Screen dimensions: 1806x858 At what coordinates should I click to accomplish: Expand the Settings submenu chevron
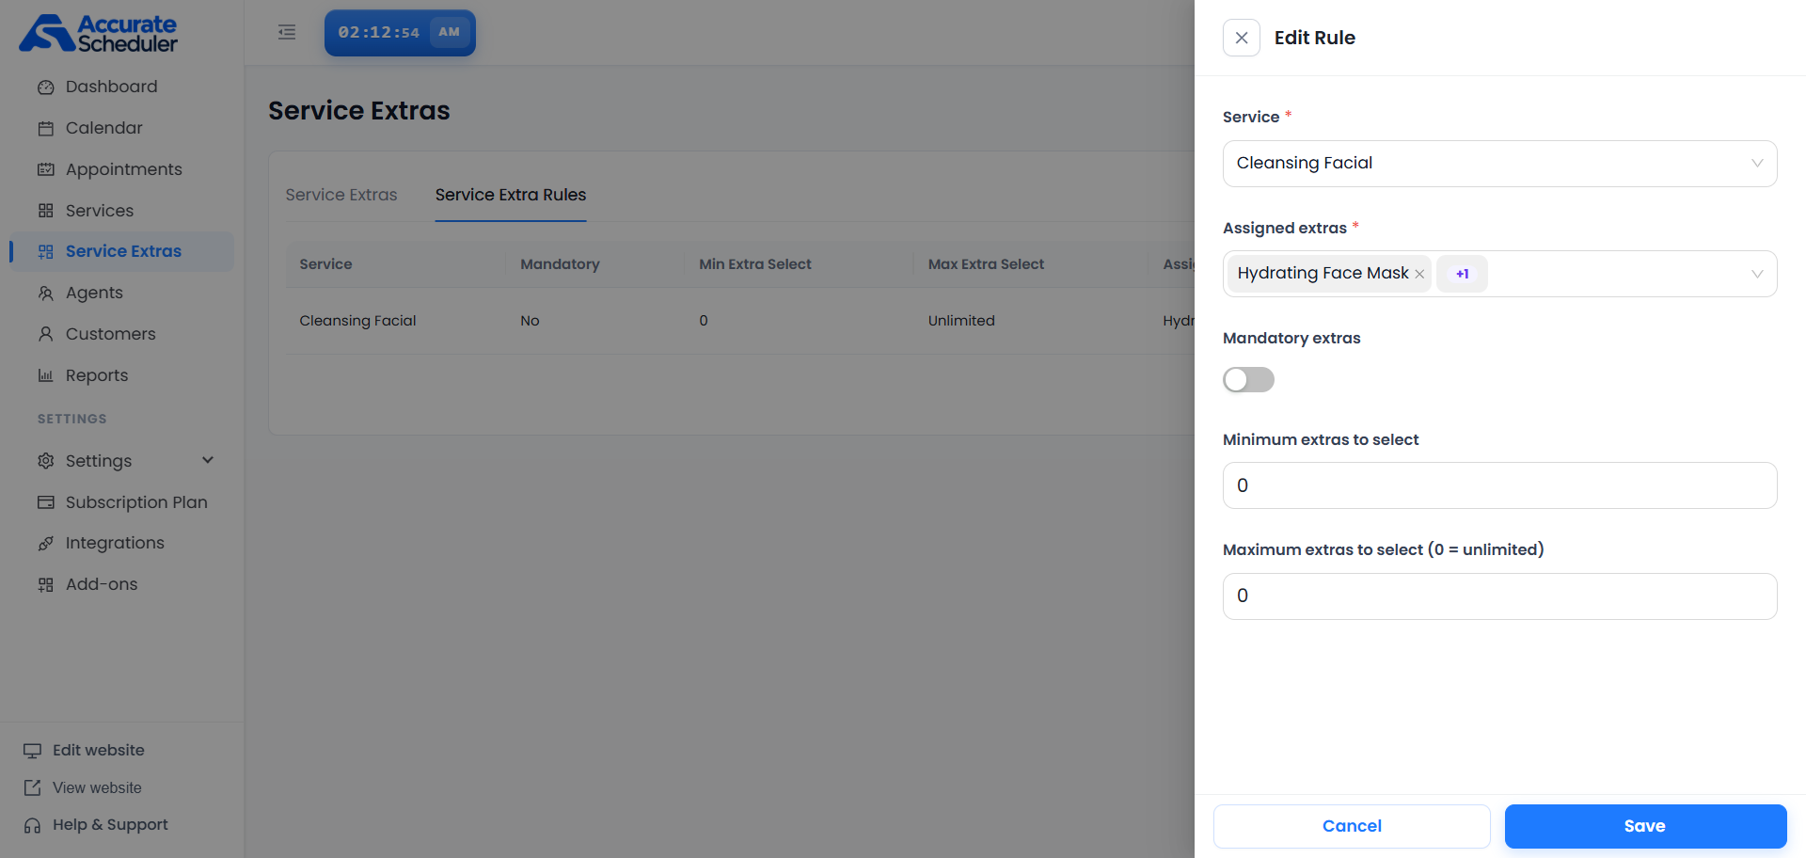208,460
